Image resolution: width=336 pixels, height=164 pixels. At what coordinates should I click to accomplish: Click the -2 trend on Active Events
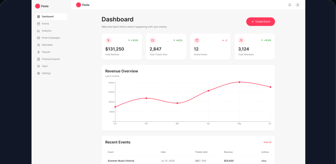point(224,40)
